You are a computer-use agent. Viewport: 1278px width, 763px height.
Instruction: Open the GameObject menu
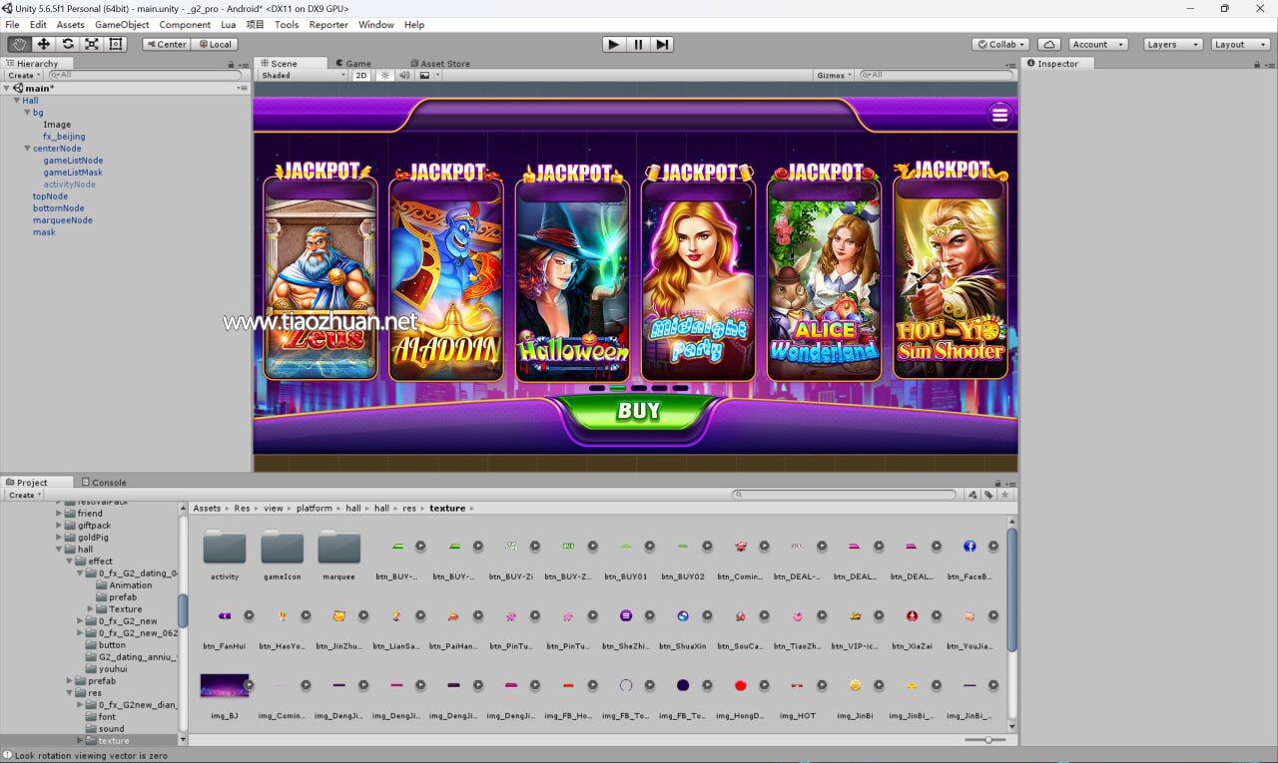pyautogui.click(x=122, y=24)
